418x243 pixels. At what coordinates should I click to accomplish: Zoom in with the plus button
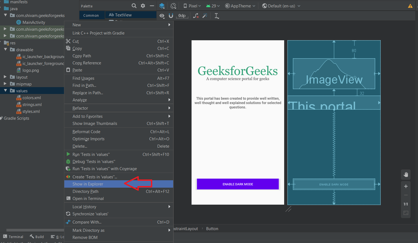406,186
